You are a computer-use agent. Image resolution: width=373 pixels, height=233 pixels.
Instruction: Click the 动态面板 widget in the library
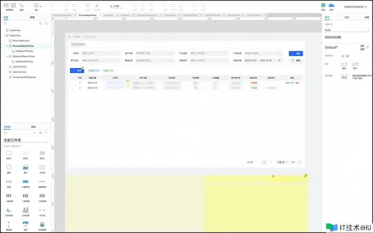(42, 224)
